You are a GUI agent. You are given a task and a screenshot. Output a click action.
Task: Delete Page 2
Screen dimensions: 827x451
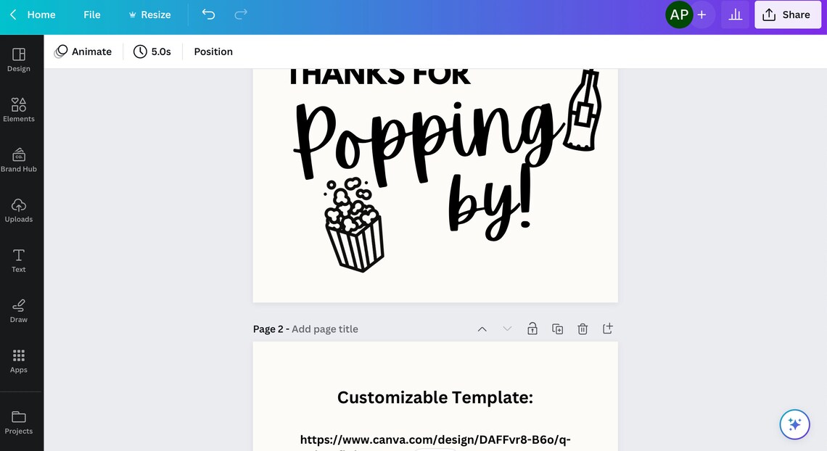click(583, 328)
